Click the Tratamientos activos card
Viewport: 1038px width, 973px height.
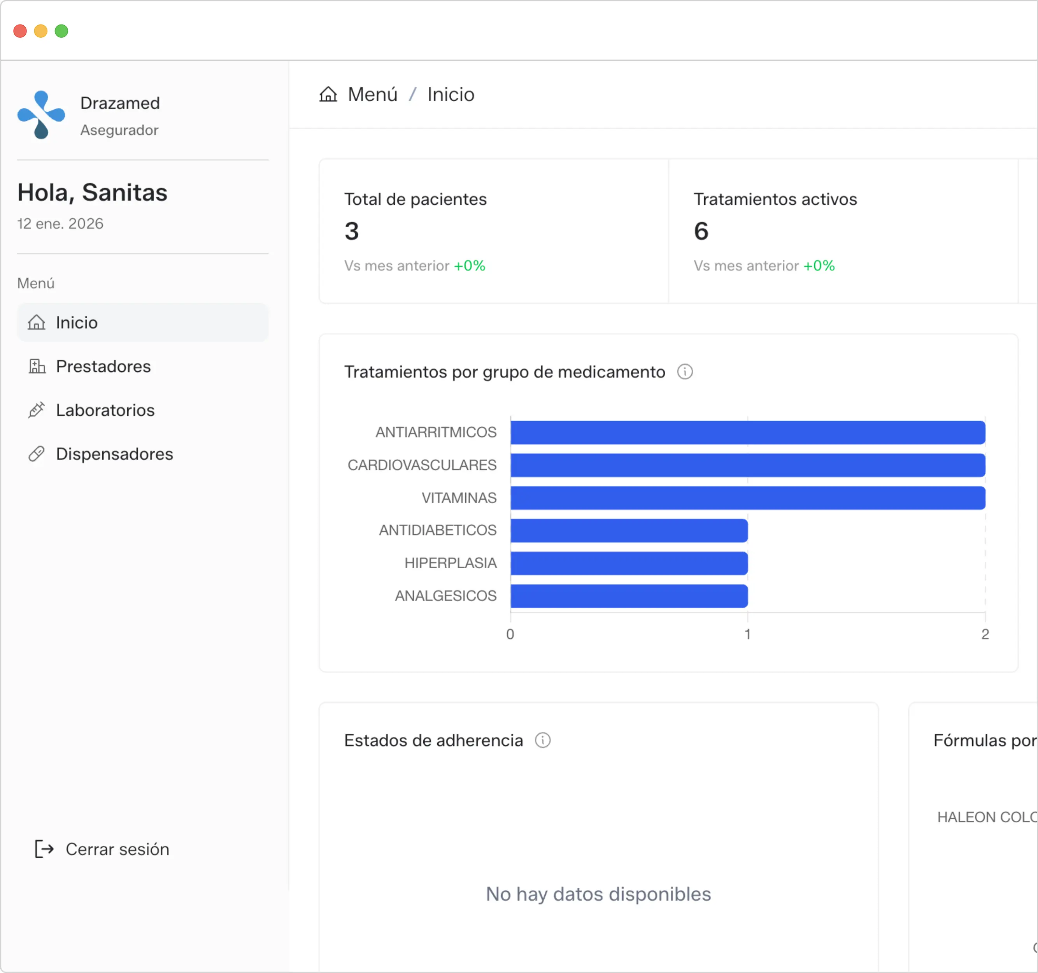click(842, 231)
